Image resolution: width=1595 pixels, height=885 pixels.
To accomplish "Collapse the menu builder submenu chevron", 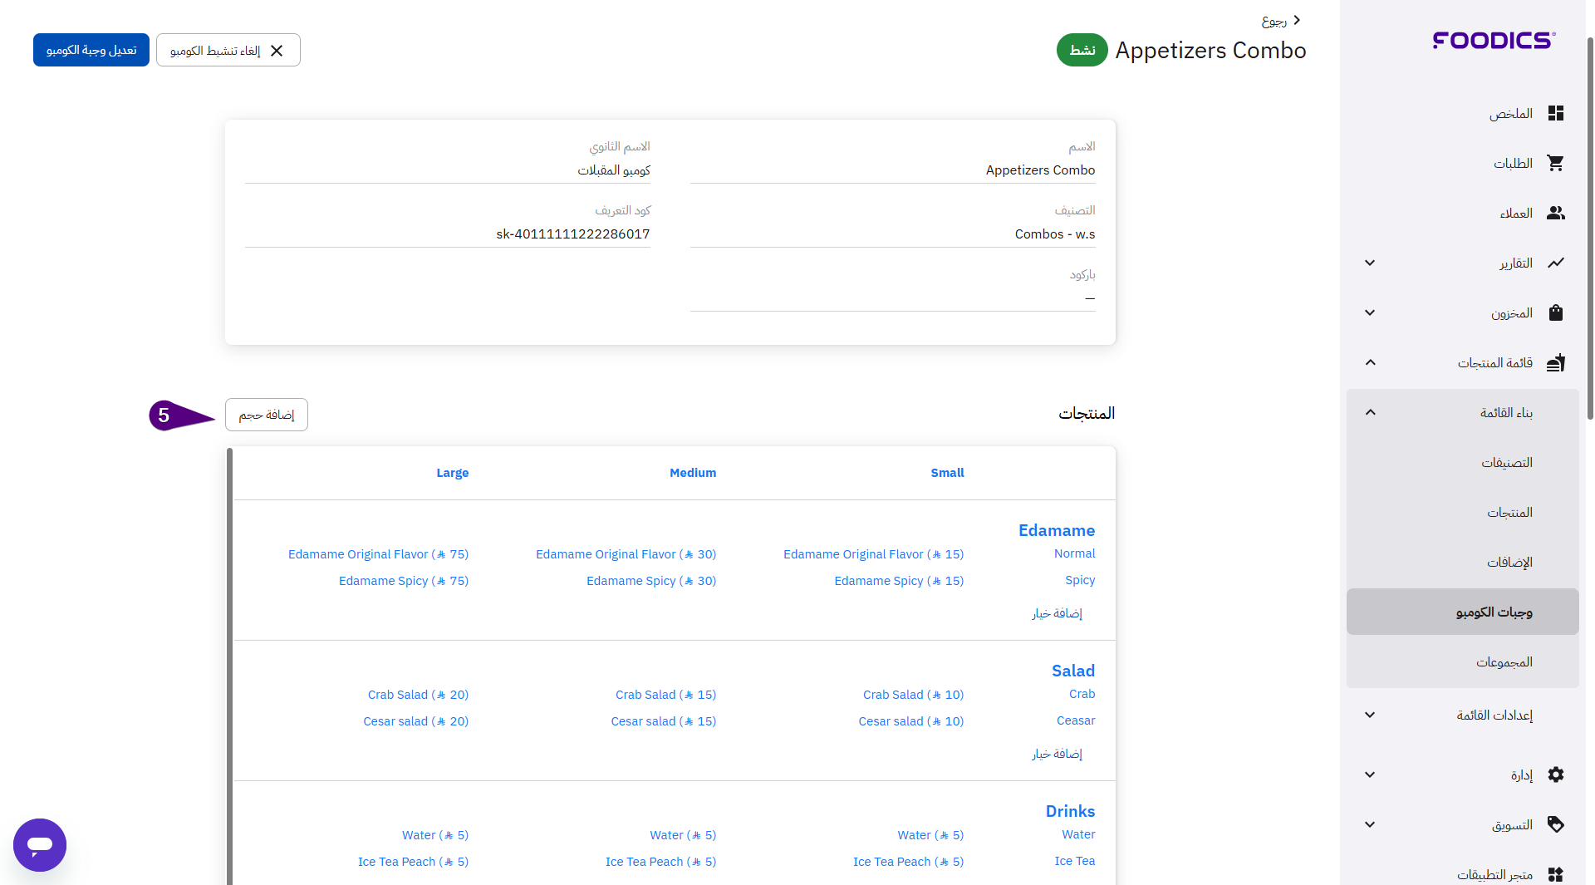I will tap(1370, 413).
